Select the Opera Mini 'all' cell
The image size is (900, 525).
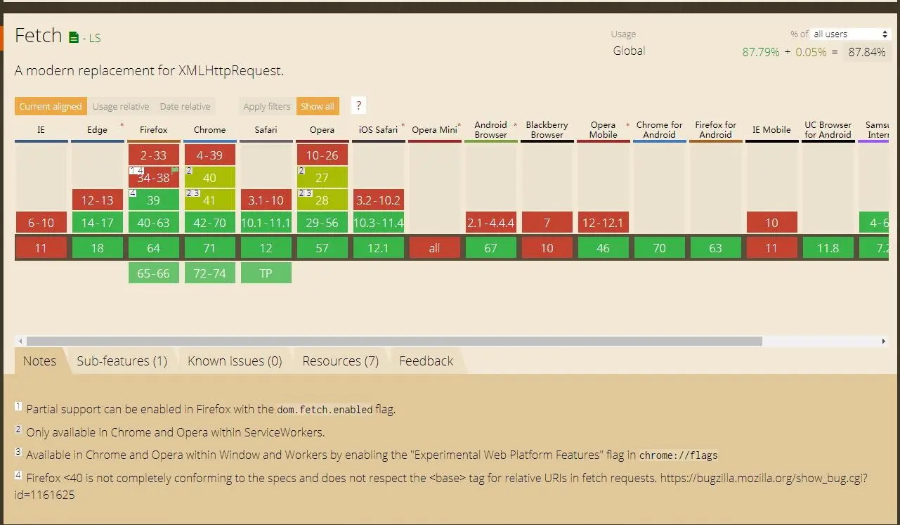coord(434,247)
